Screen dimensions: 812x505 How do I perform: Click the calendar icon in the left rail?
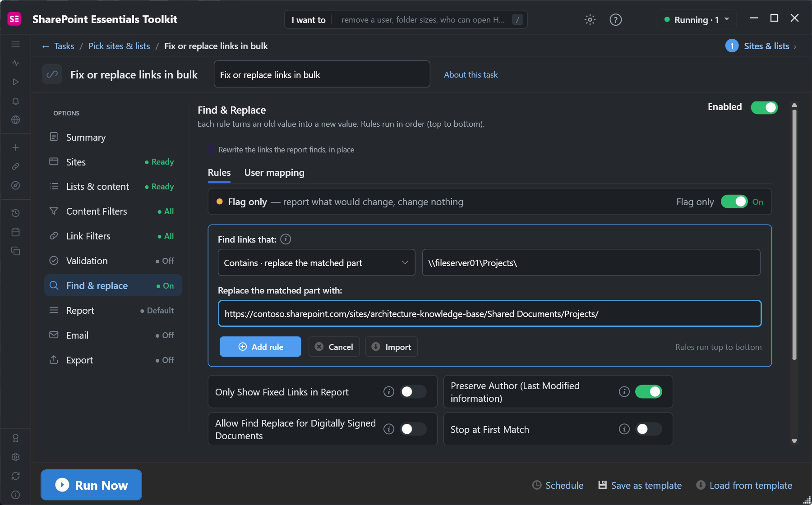[x=16, y=232]
